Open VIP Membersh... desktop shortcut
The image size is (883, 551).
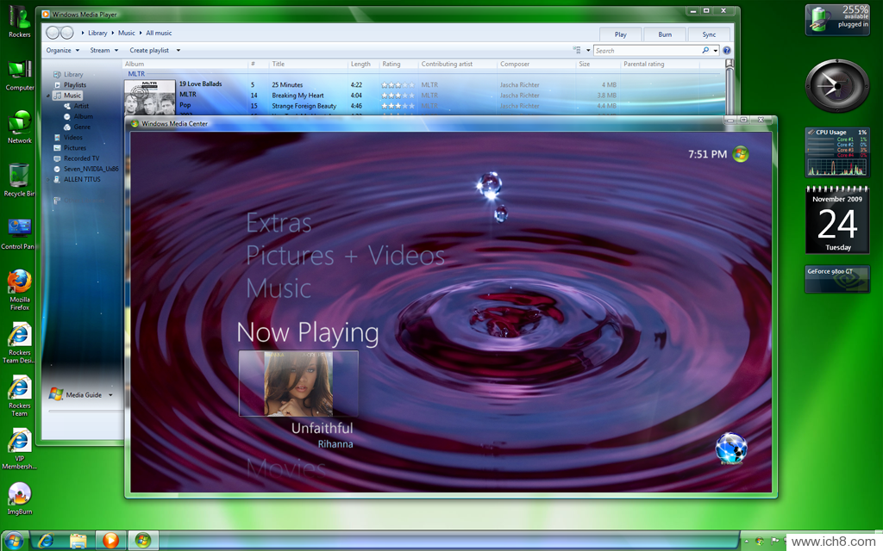click(x=19, y=449)
